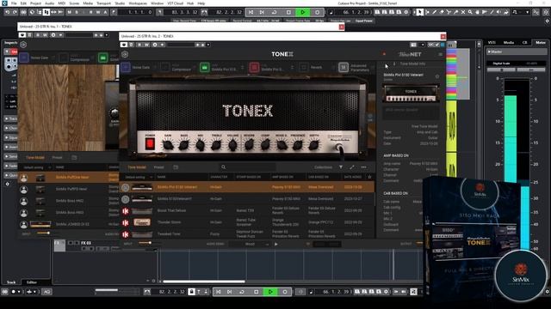Toggle global Write W automation button
The width and height of the screenshot is (551, 309).
point(97,12)
